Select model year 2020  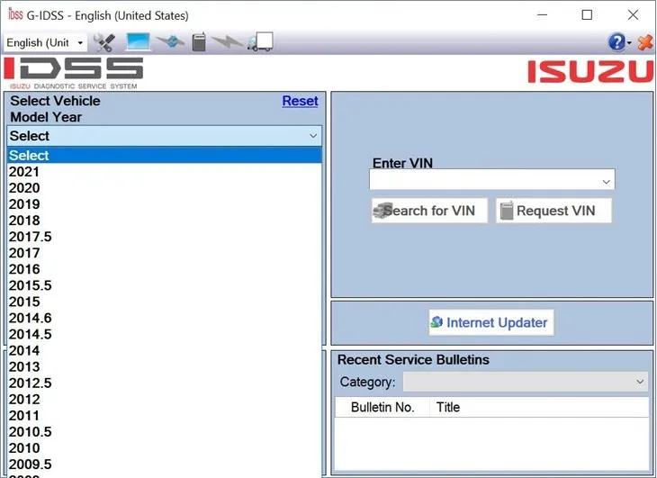[164, 188]
